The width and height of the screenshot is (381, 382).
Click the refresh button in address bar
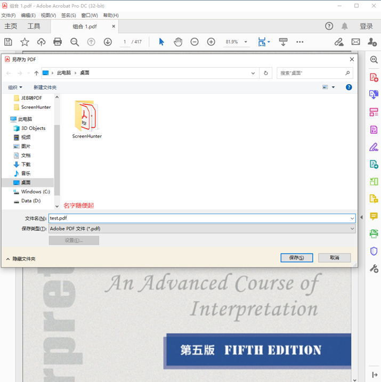(x=266, y=73)
